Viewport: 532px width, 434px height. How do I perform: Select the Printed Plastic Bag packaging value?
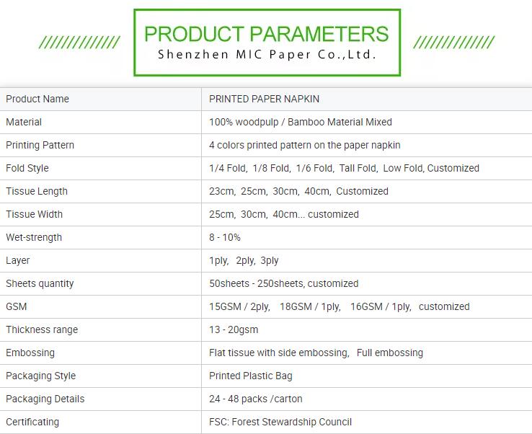[x=250, y=376]
